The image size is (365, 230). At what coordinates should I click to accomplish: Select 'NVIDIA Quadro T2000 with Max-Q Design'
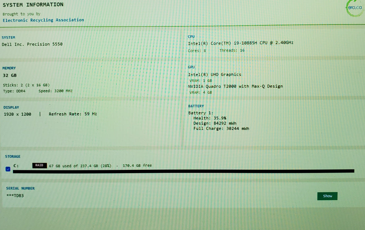[235, 86]
